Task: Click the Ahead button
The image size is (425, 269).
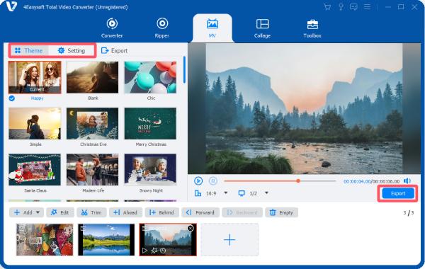Action: point(125,212)
